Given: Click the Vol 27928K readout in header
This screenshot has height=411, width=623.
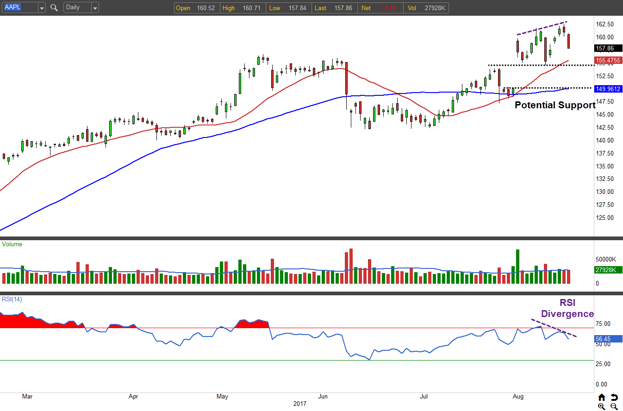Looking at the screenshot, I should (x=426, y=8).
